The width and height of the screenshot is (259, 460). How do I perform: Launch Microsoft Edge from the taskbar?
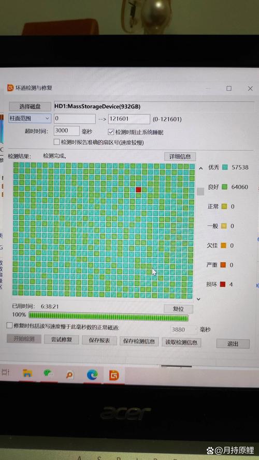(92, 375)
